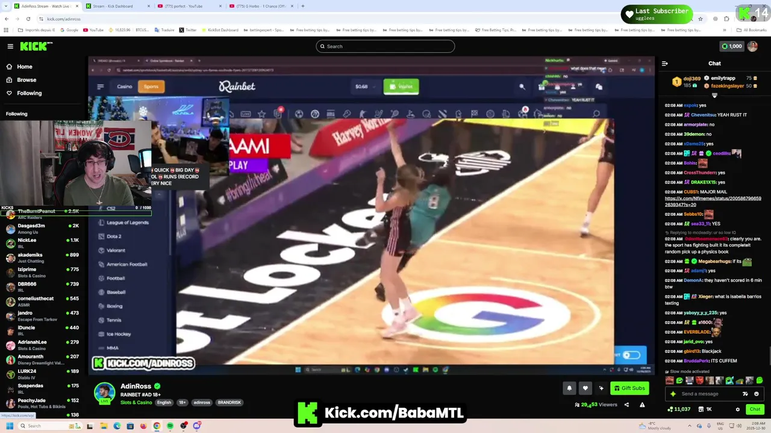This screenshot has width=771, height=433.
Task: Click the English language tag
Action: [x=164, y=402]
